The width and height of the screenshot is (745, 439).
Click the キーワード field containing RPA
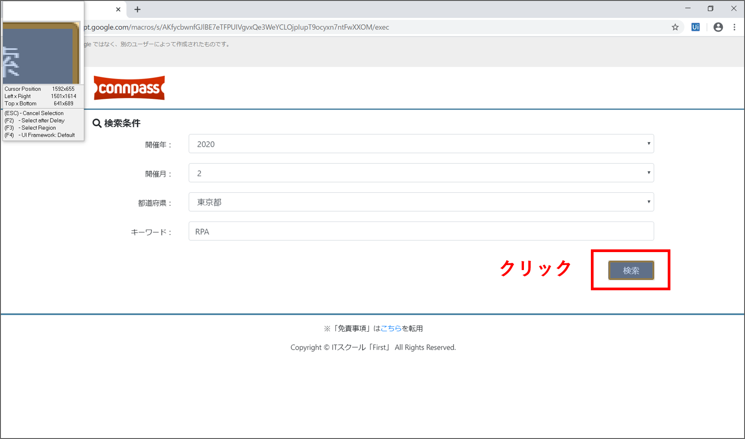[421, 231]
